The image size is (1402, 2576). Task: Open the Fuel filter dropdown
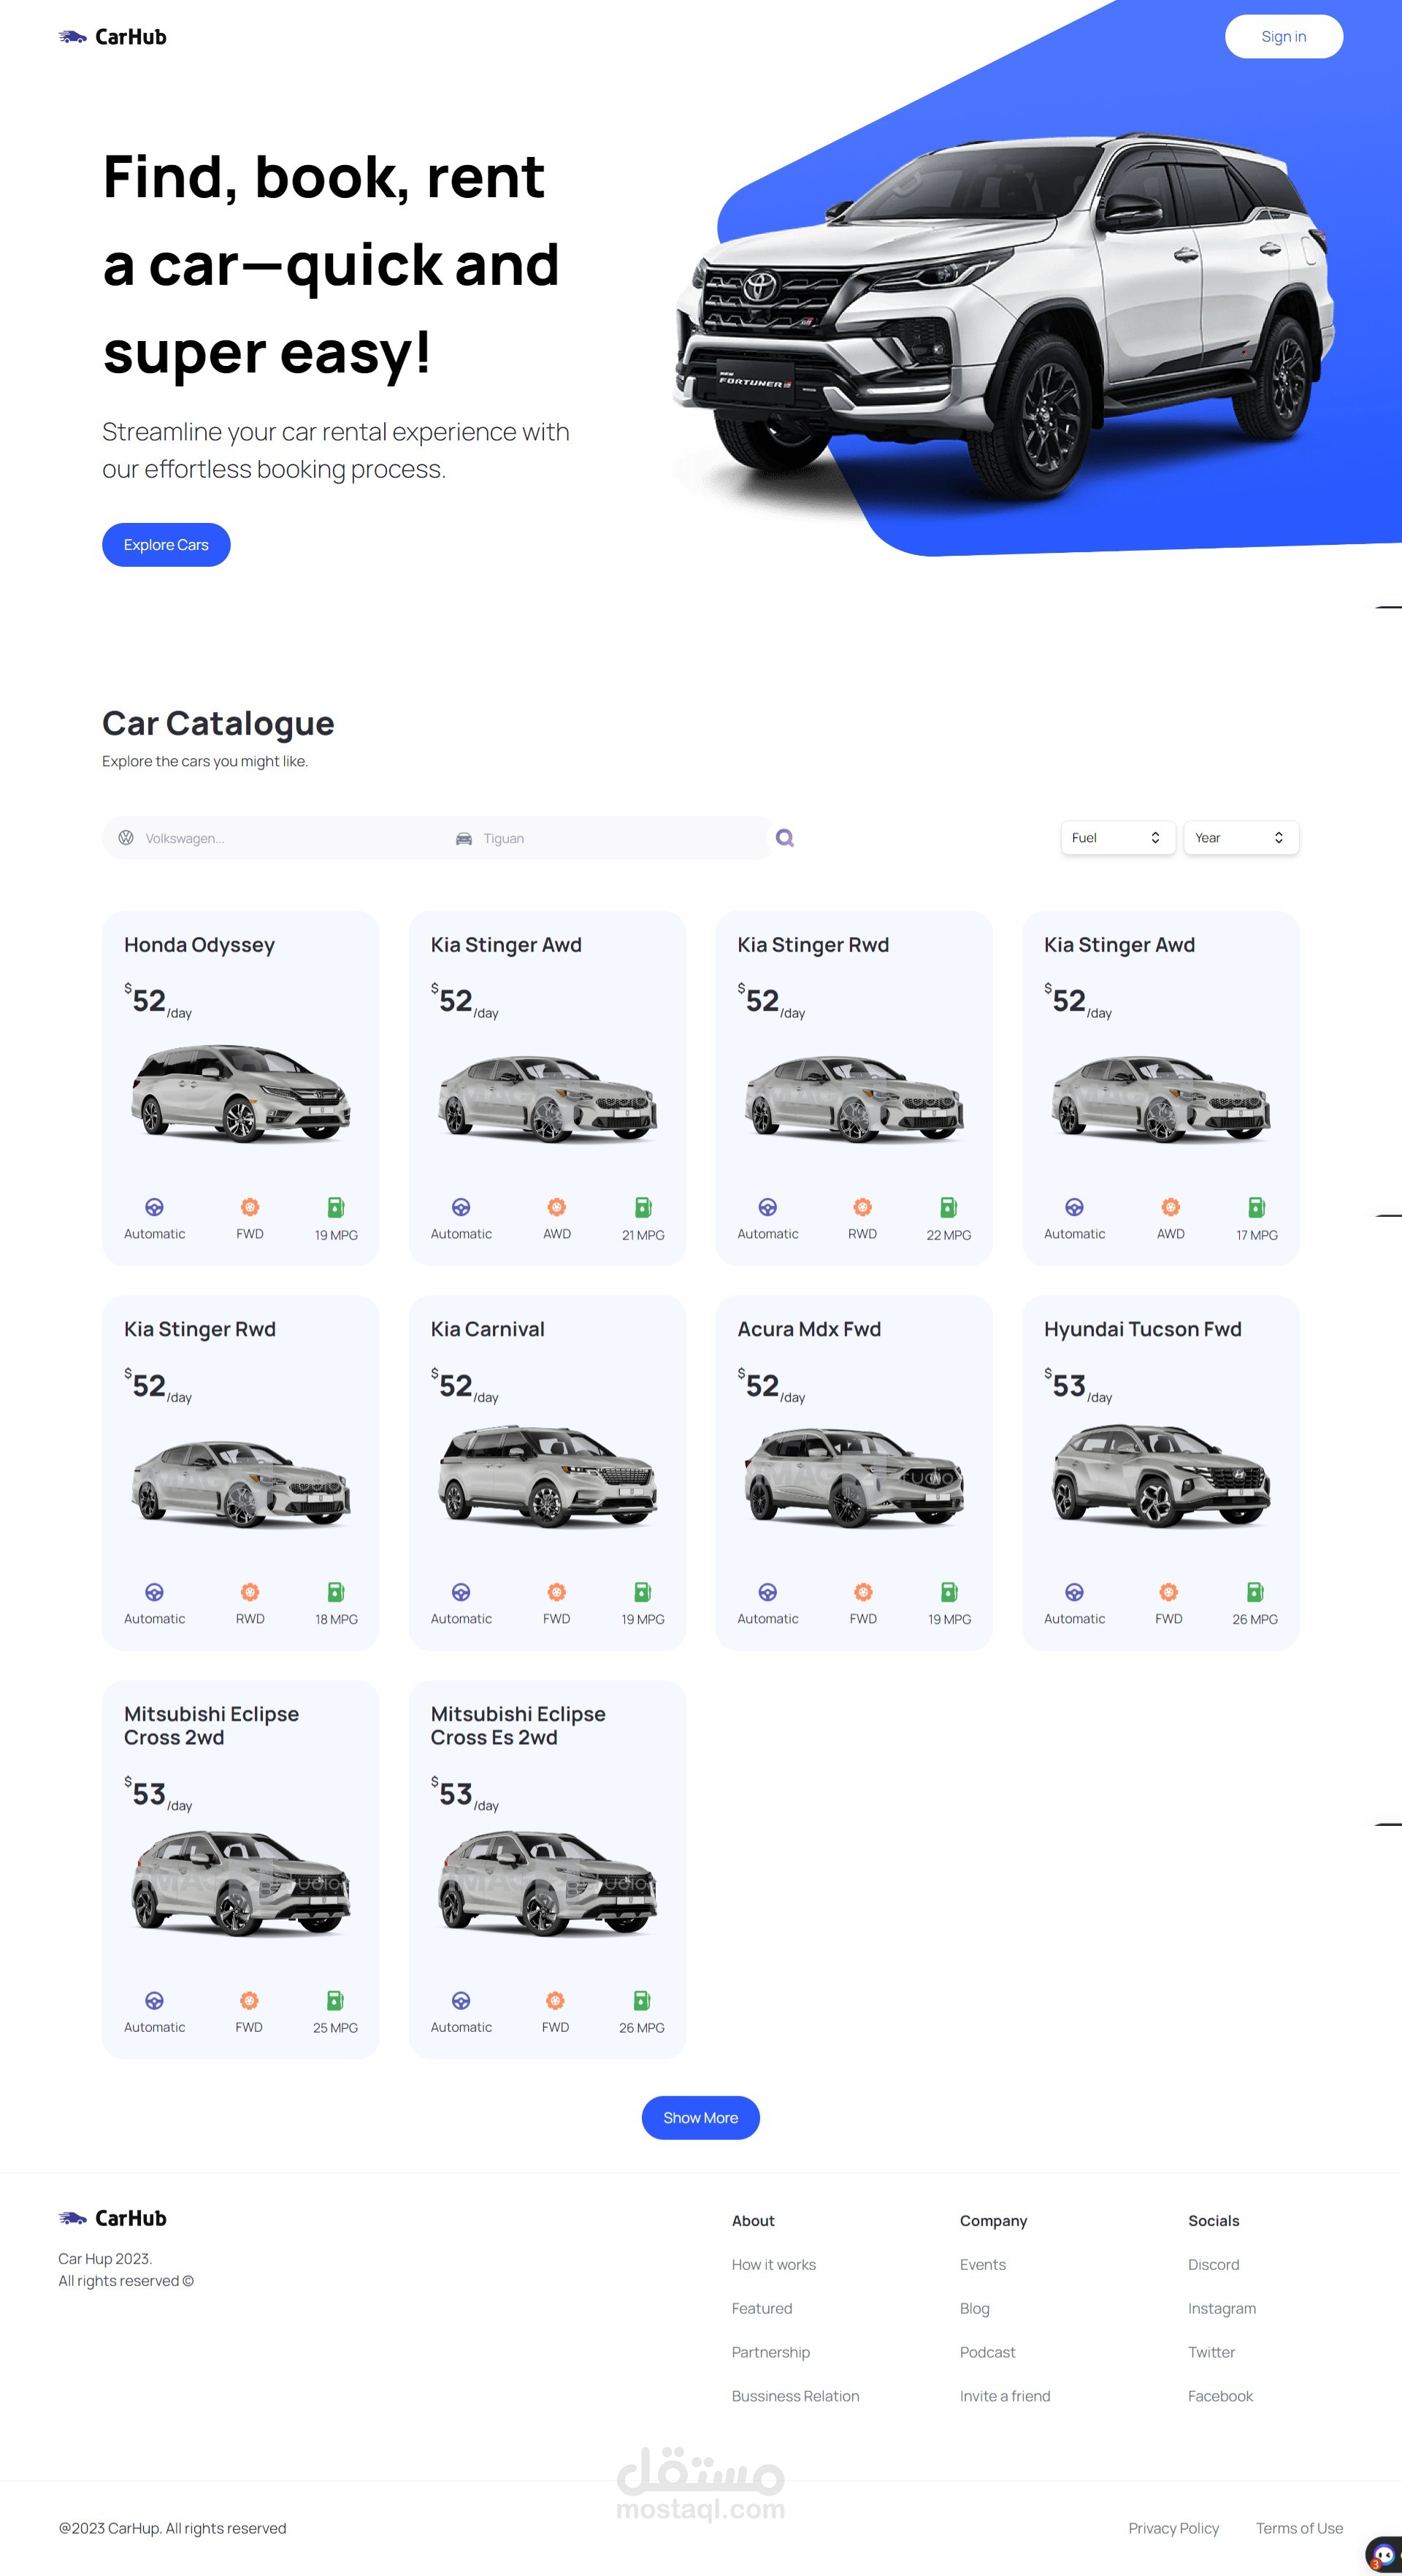coord(1117,838)
